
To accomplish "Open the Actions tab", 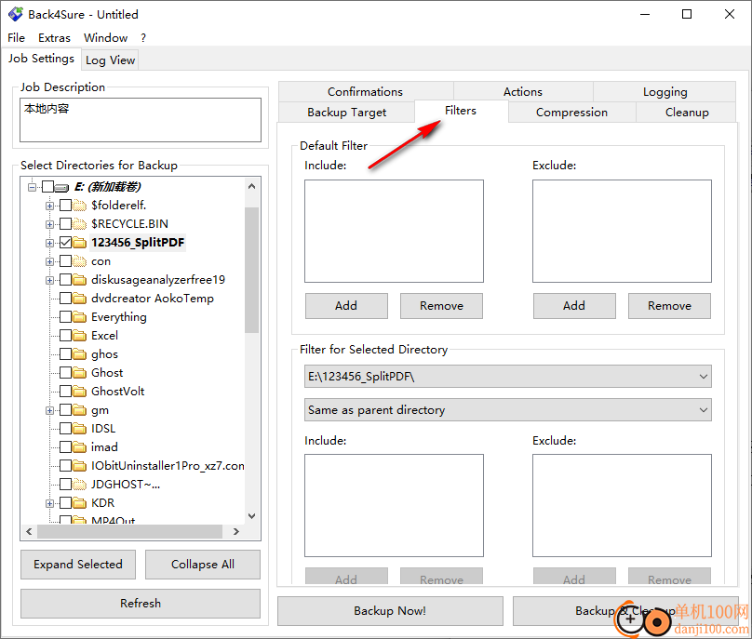I will [523, 91].
